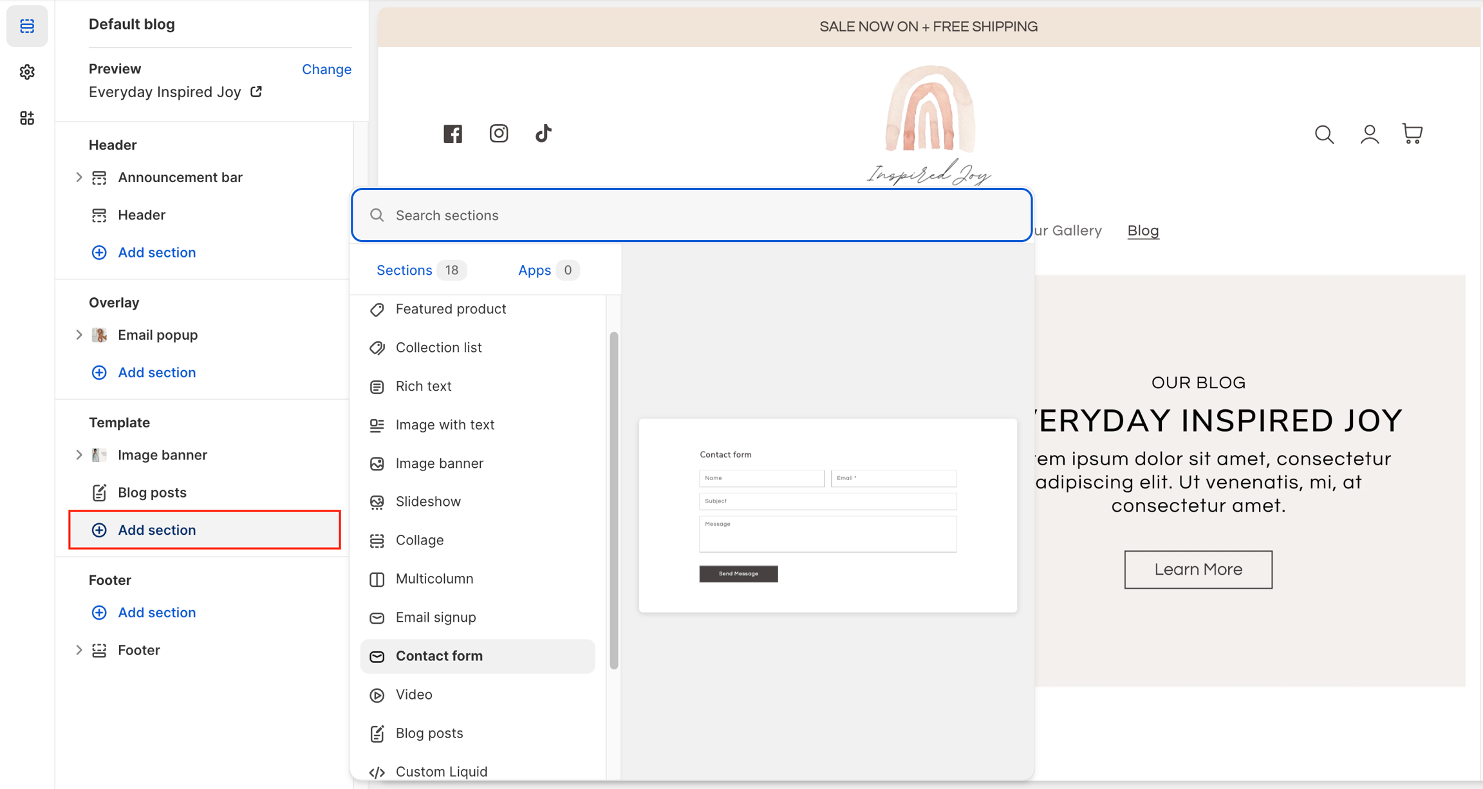Viewport: 1483px width, 789px height.
Task: Expand the Email popup section
Action: point(79,335)
